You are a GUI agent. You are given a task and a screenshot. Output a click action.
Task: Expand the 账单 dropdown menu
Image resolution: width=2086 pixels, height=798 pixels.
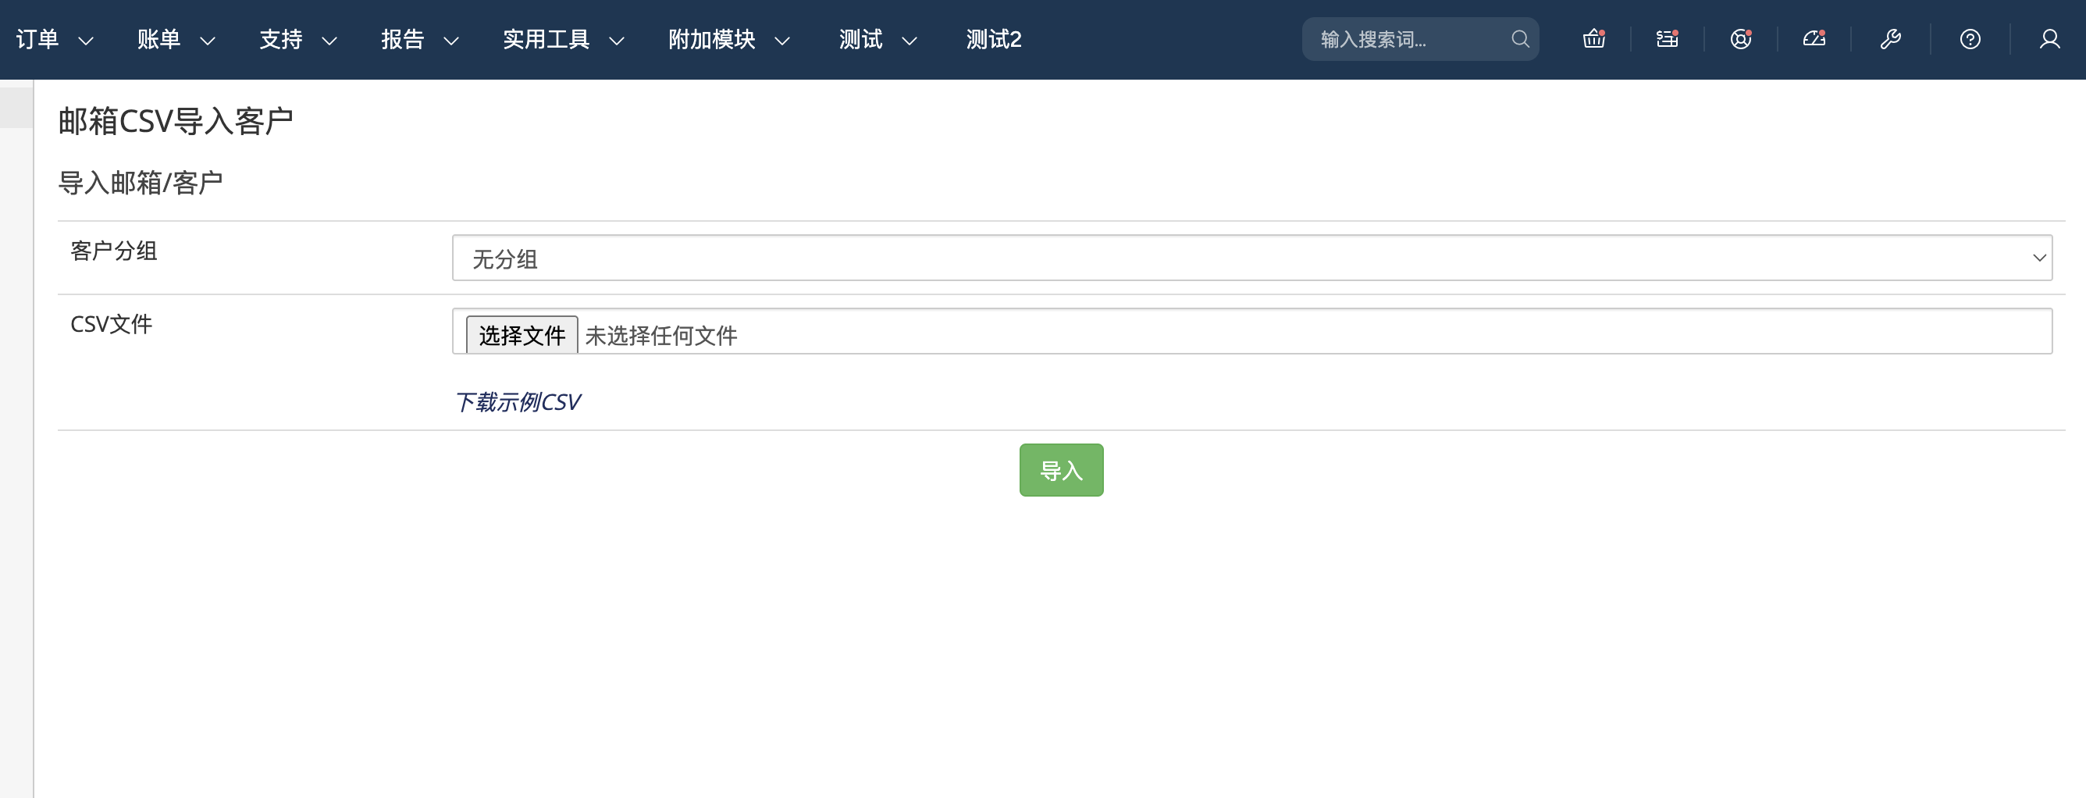tap(176, 39)
